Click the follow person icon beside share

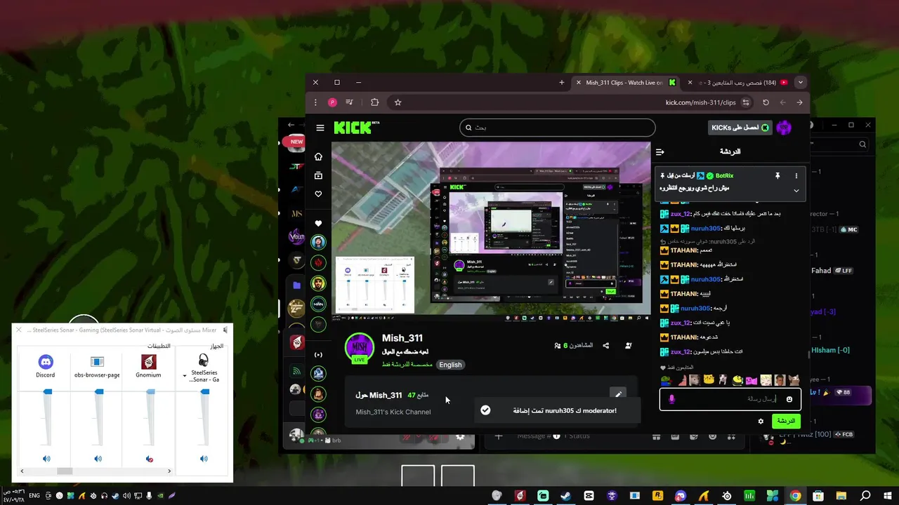tap(629, 345)
